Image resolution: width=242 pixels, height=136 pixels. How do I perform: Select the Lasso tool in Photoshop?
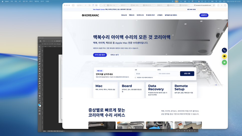pos(40,52)
